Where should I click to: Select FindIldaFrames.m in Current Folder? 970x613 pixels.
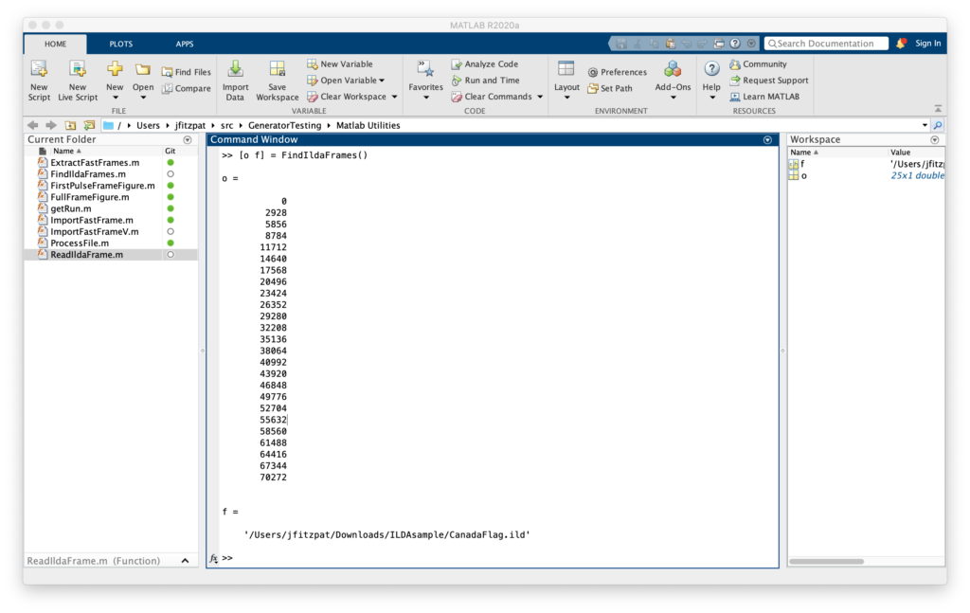88,174
